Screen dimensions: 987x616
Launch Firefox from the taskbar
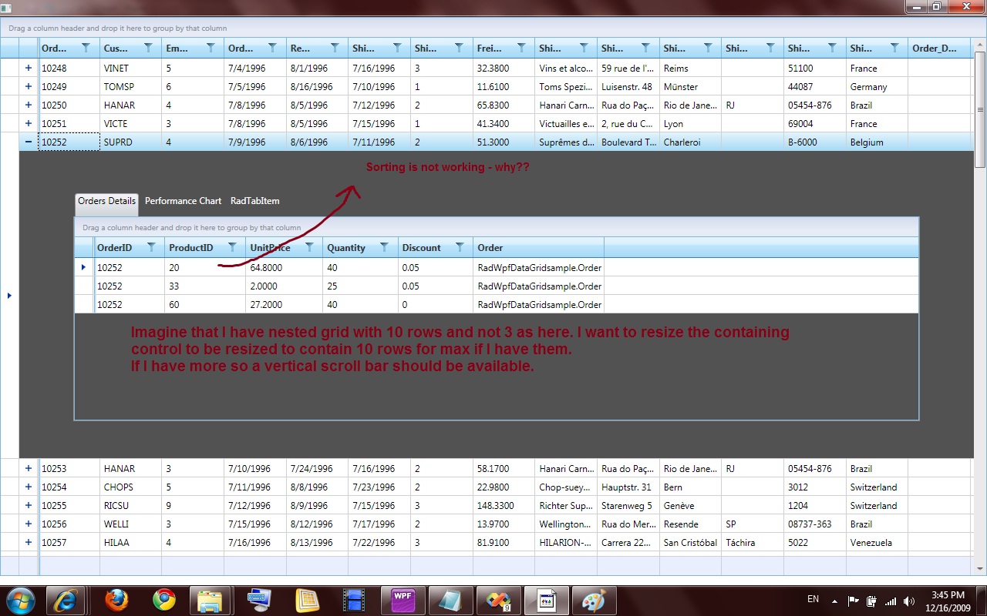(x=116, y=600)
